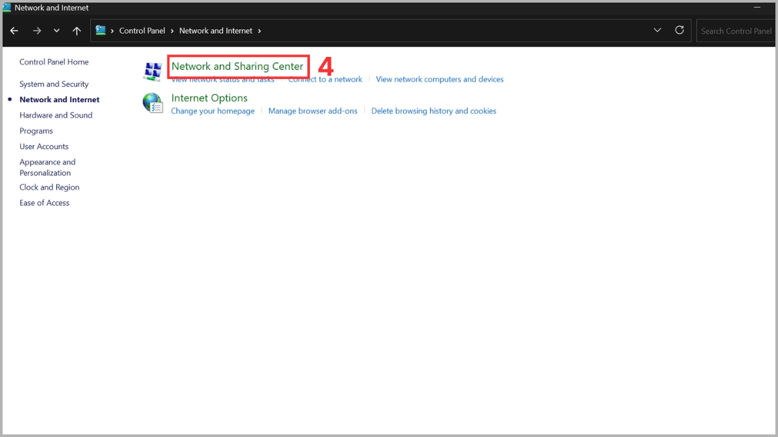Click the Forward navigation arrow
This screenshot has width=778, height=437.
pos(37,30)
